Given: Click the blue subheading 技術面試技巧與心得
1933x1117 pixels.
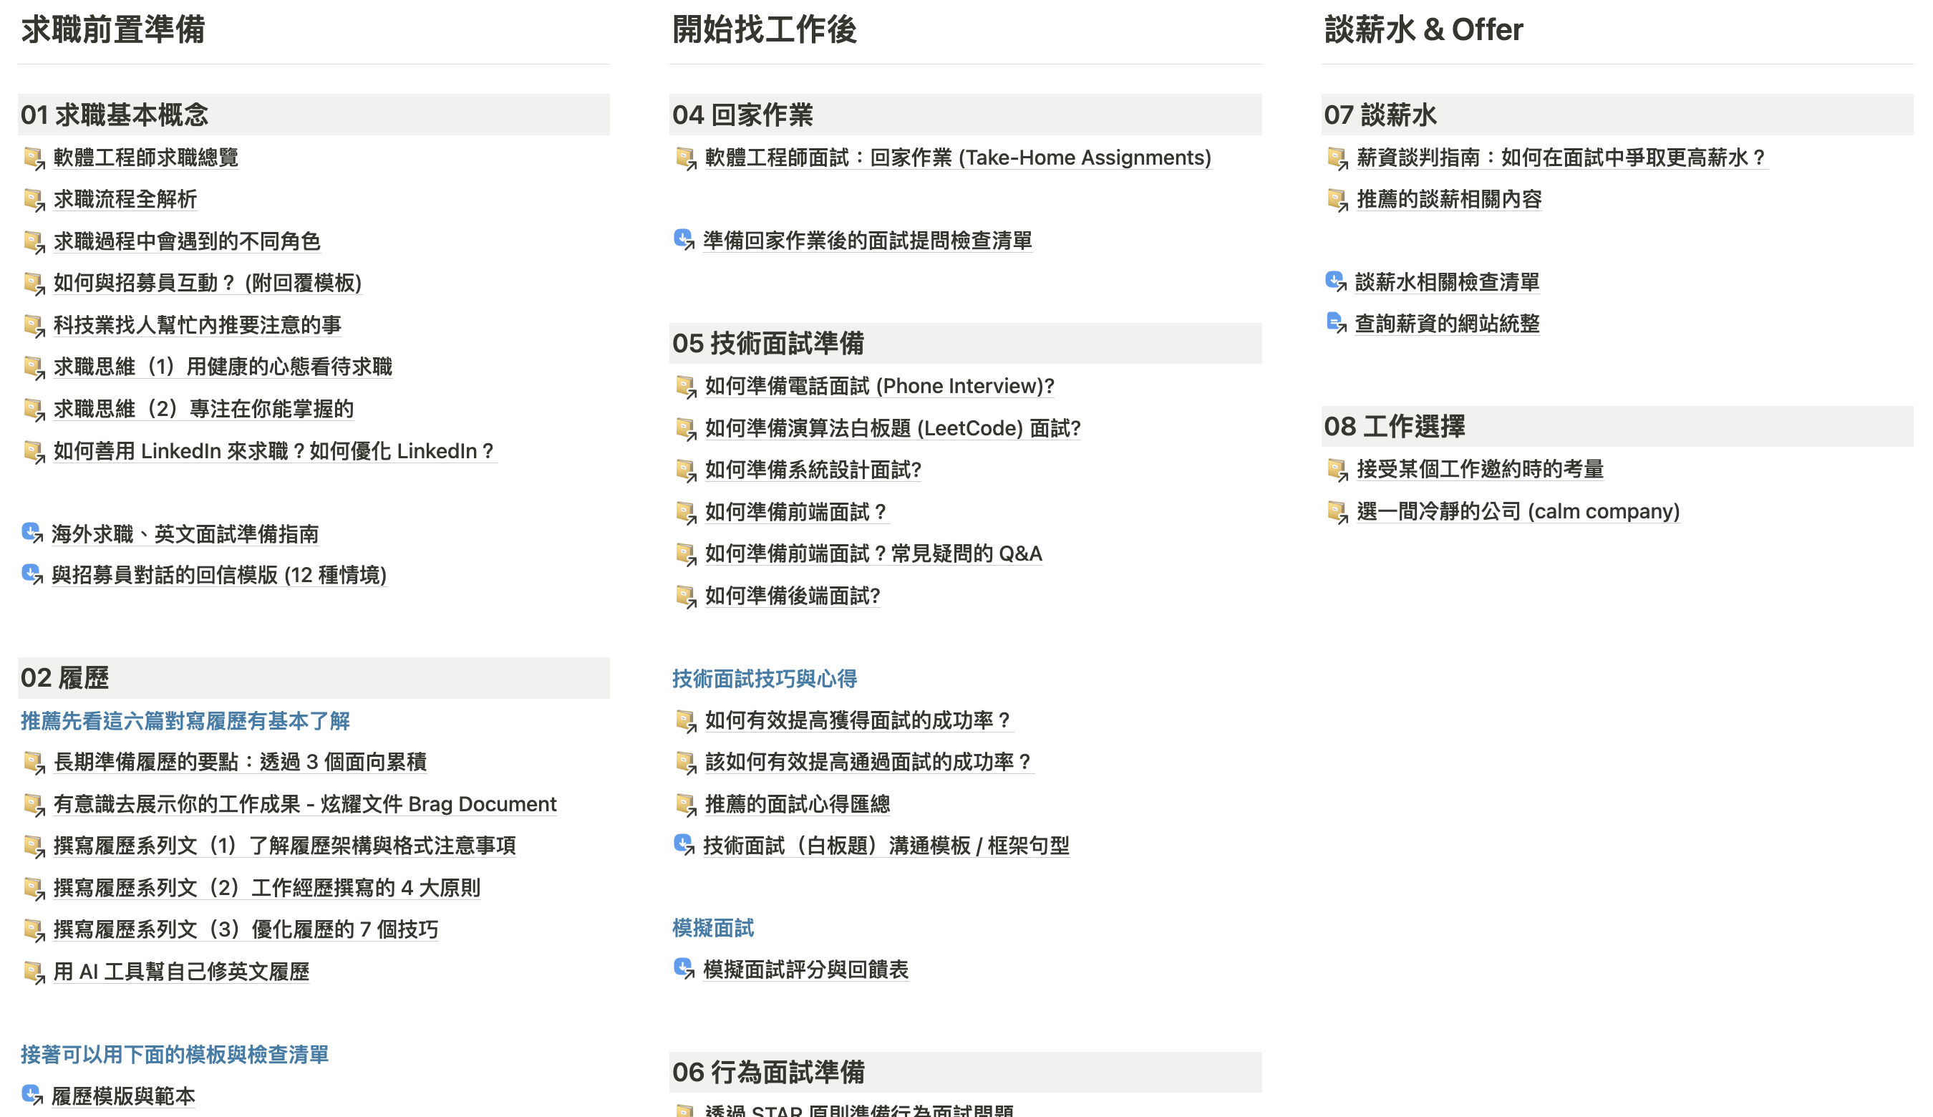Looking at the screenshot, I should (x=764, y=679).
